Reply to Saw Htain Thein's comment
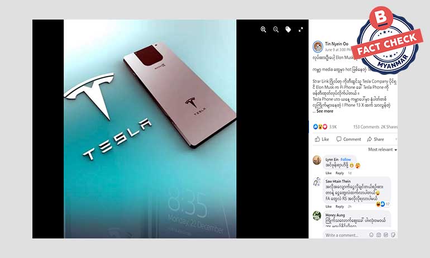 point(340,207)
